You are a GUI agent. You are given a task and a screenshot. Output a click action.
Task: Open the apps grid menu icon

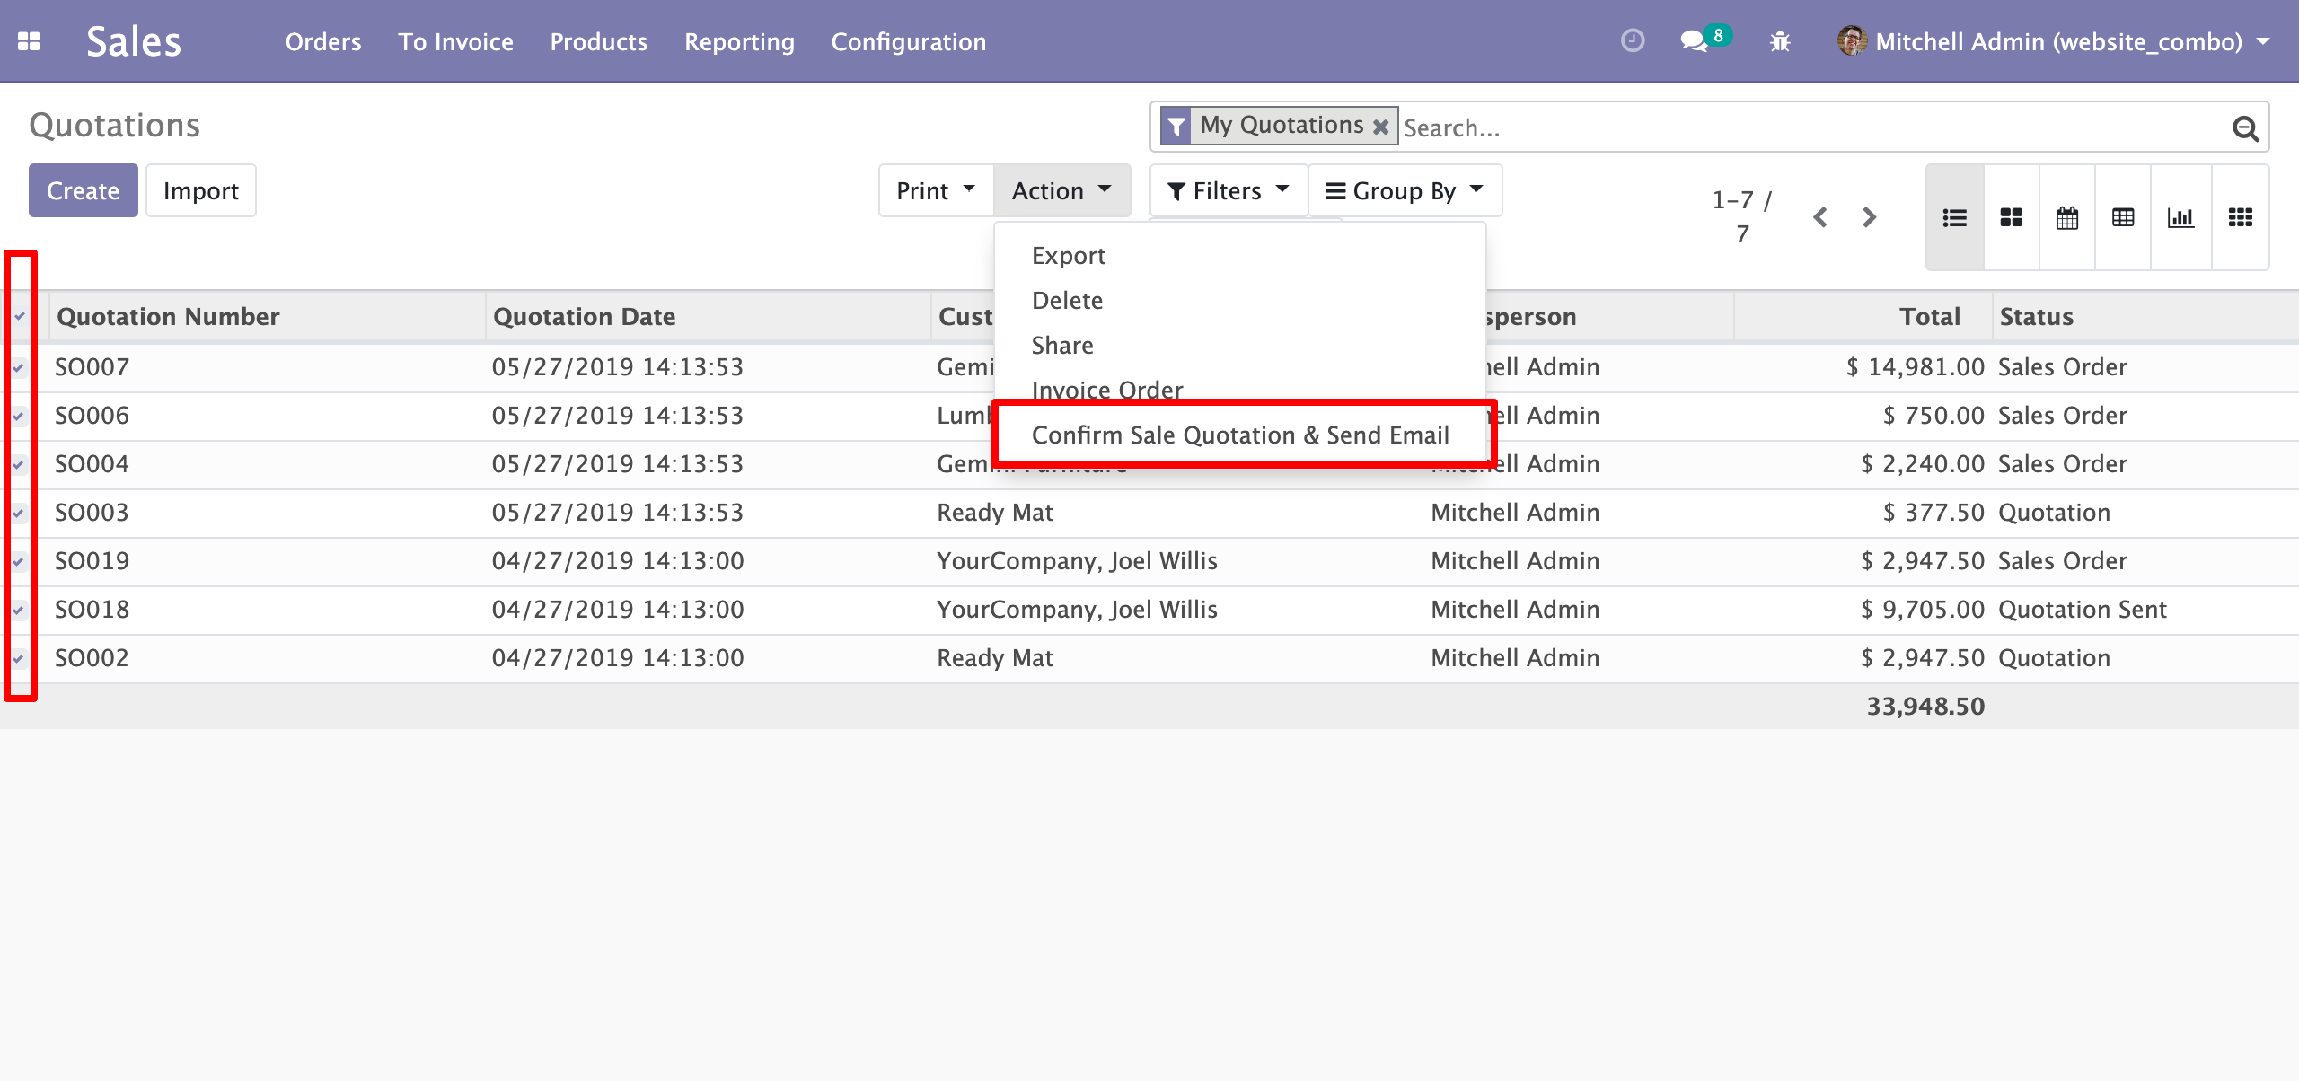tap(29, 41)
